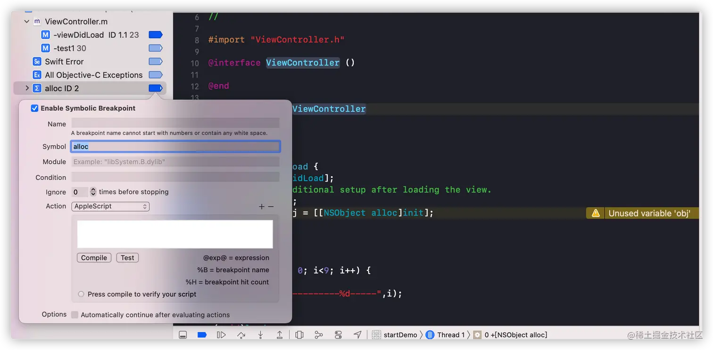Screen dimensions: 713x350
Task: Enable the All Objective-C Exceptions breakpoint indicator
Action: pos(156,75)
